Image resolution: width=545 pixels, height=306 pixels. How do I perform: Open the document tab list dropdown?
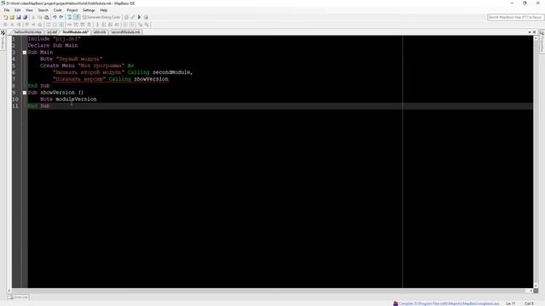click(x=530, y=32)
